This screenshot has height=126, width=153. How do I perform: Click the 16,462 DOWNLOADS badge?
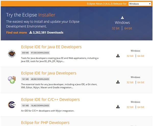[x=40, y=106]
